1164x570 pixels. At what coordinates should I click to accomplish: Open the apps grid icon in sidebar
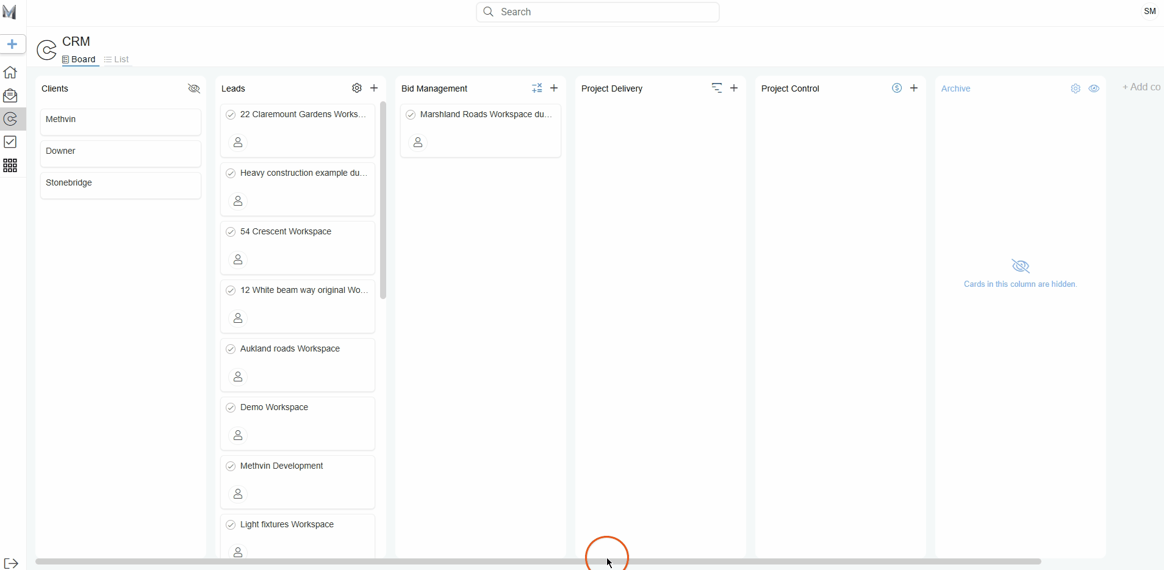[10, 165]
